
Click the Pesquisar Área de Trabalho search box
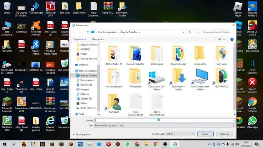pyautogui.click(x=215, y=32)
